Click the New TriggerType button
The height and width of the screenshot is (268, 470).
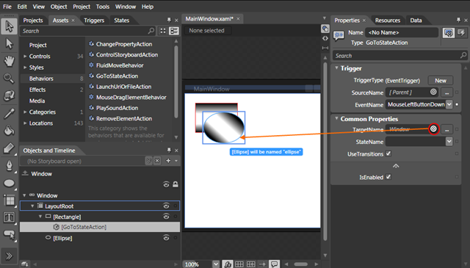(x=441, y=80)
